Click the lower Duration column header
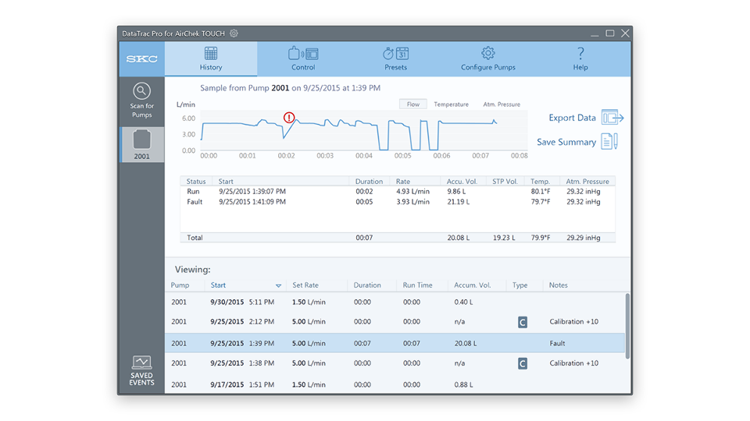The width and height of the screenshot is (750, 421). point(367,285)
